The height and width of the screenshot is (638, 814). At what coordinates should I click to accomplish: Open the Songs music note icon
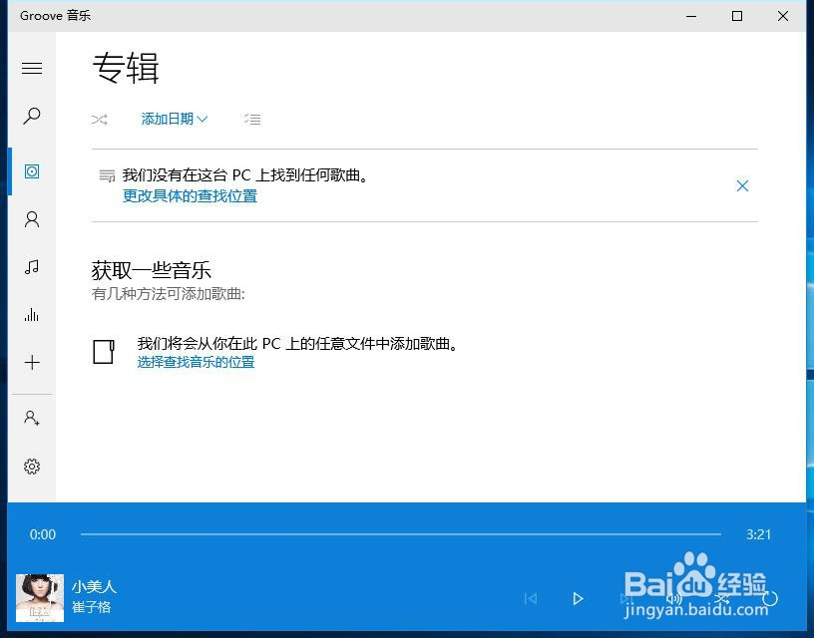coord(32,267)
